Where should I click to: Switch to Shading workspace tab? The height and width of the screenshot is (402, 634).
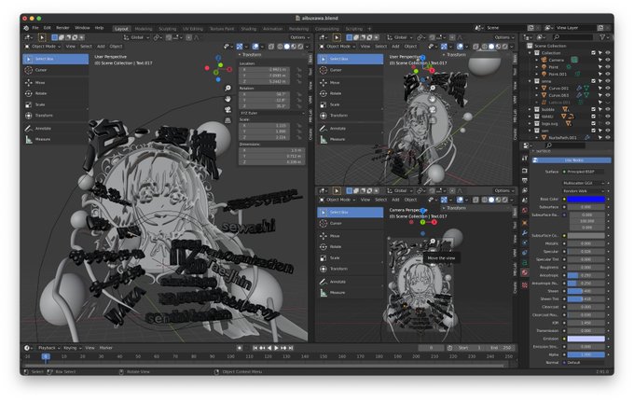[249, 29]
